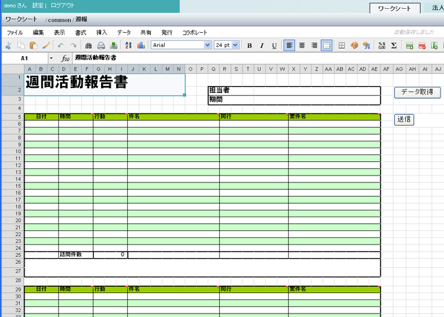Viewport: 444px width, 317px height.
Task: Click the 送信 button
Action: tap(404, 120)
